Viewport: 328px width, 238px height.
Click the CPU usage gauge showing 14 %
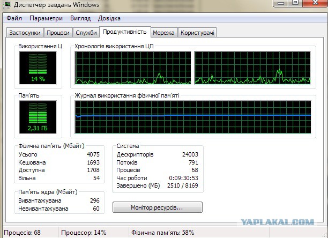pos(38,68)
